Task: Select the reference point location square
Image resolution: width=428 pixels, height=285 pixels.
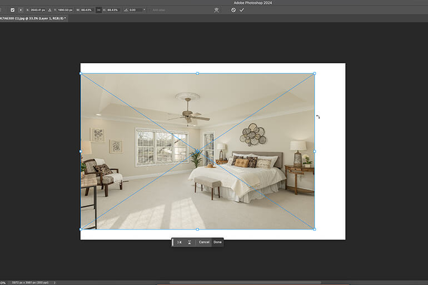Action: tap(21, 10)
